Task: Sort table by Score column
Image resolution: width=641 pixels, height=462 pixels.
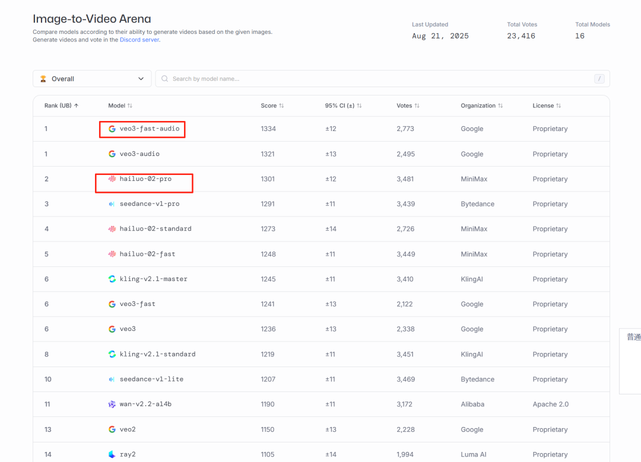Action: tap(272, 106)
